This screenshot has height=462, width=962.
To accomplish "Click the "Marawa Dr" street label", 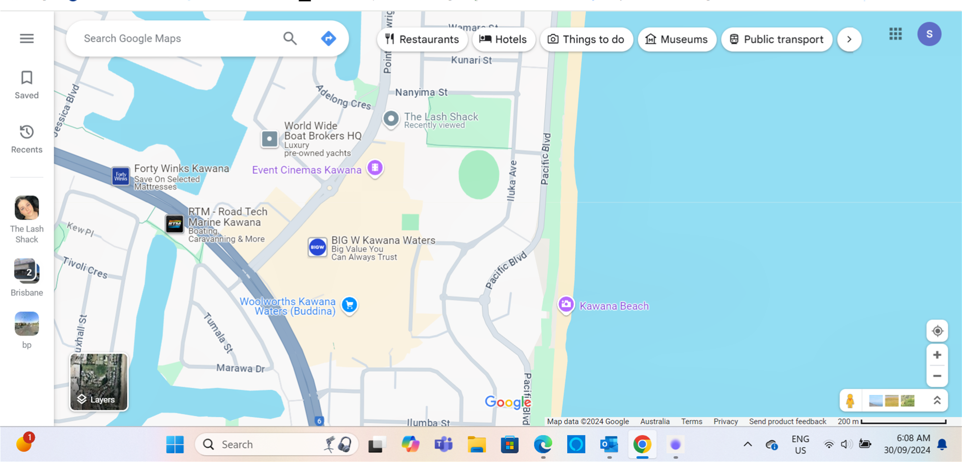I will [241, 368].
